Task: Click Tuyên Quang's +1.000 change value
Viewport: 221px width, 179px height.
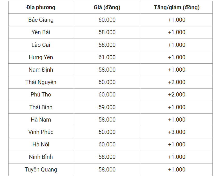Action: point(177,169)
